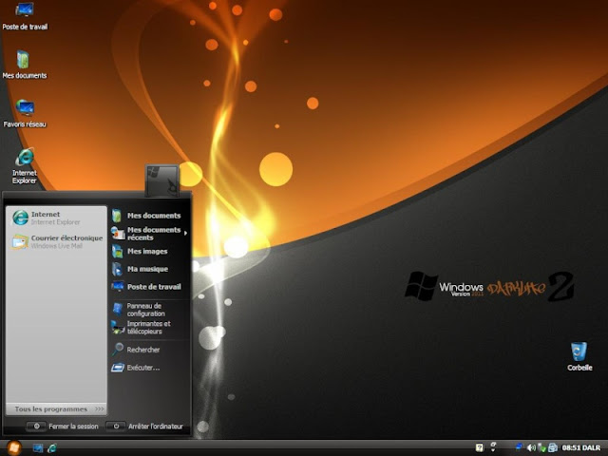The height and width of the screenshot is (456, 608).
Task: Click the language bar help icon
Action: [x=480, y=447]
